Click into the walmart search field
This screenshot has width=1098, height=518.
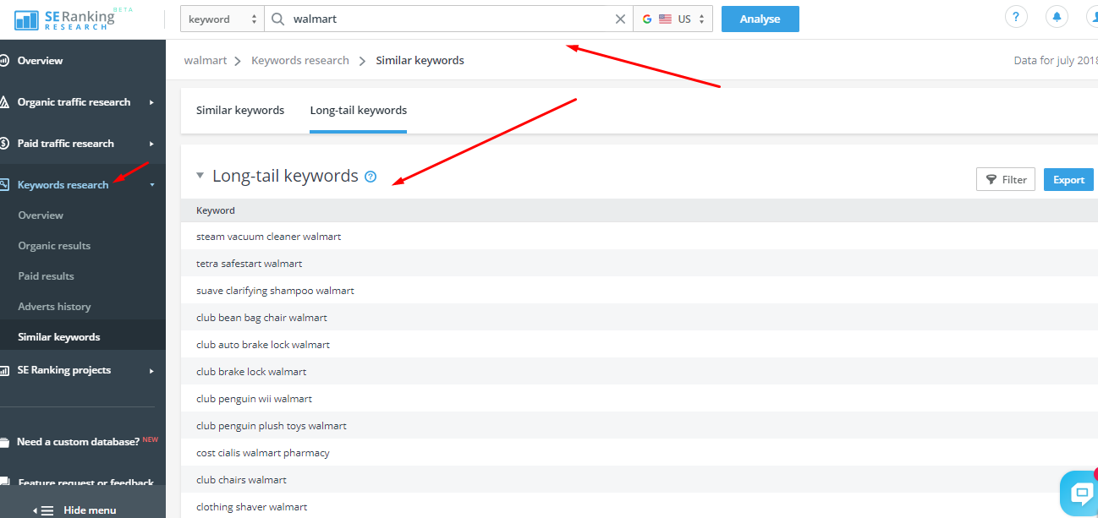[448, 19]
